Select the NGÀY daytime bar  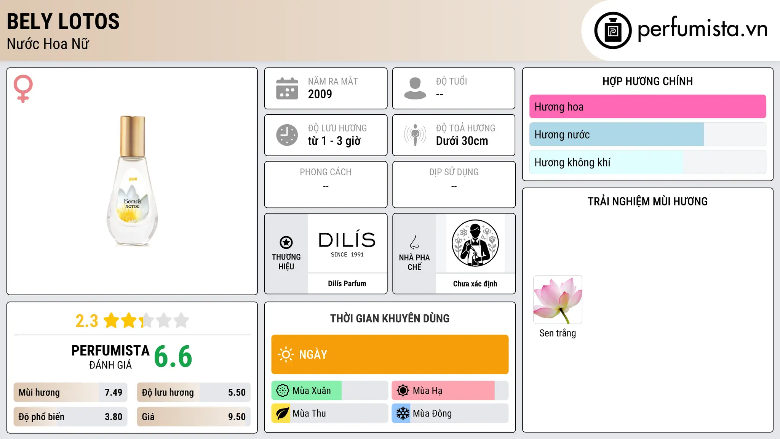[390, 354]
